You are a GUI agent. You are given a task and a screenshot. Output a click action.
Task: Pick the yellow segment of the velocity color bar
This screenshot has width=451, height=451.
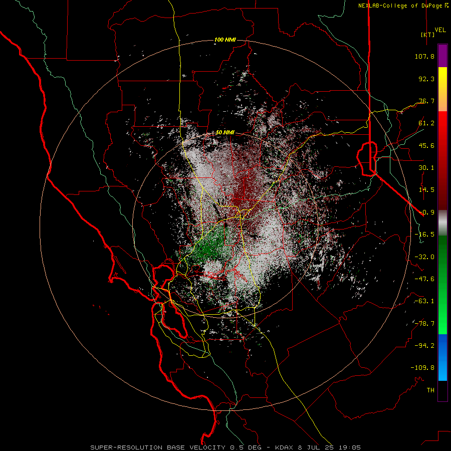442,89
